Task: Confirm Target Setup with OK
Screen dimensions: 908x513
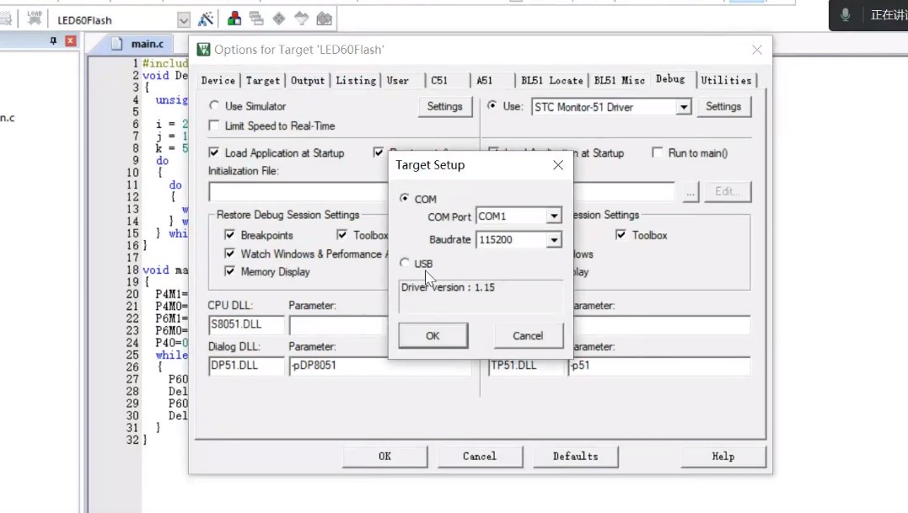Action: coord(433,335)
